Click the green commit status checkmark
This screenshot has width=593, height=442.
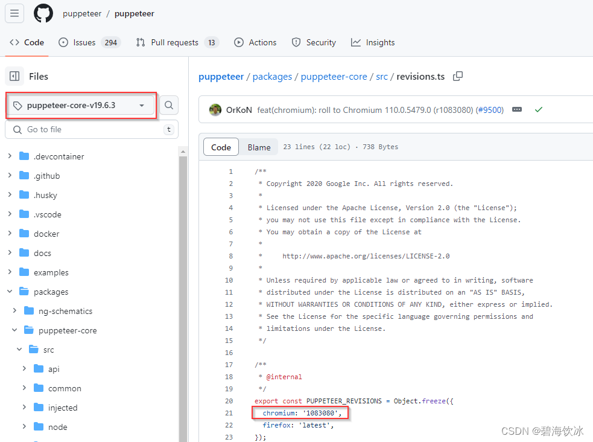pos(539,109)
